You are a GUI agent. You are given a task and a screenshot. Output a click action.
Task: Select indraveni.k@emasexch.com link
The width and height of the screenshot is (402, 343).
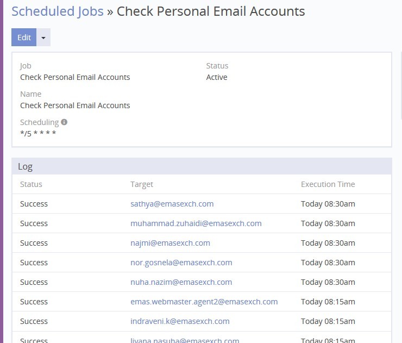[x=180, y=321]
